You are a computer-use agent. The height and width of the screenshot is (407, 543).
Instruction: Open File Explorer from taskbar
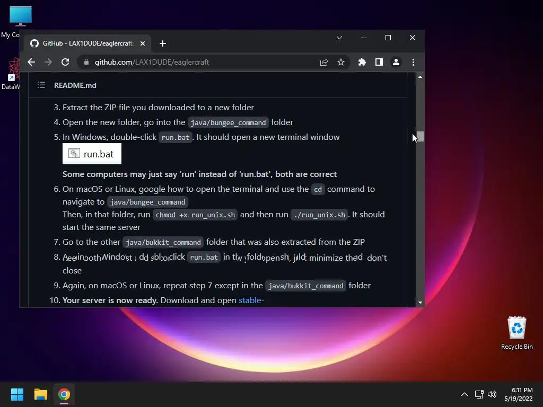click(x=40, y=394)
